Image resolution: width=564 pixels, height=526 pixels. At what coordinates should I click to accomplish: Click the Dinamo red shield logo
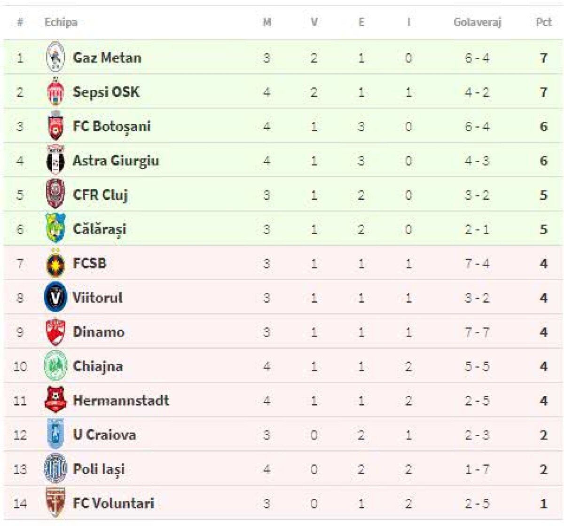pyautogui.click(x=55, y=332)
